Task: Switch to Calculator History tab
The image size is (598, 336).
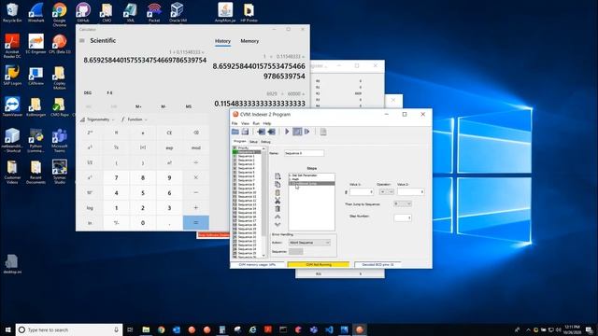Action: point(222,41)
